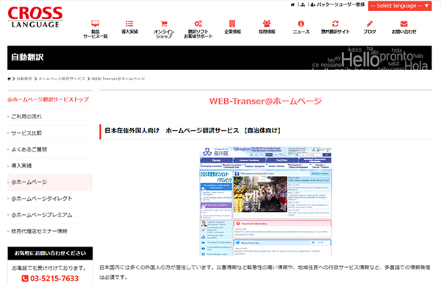Click the 日本在住外国人向け section heading
Viewport: 441px width, 284px height.
[193, 131]
